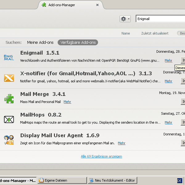Sort results by Zuletzt aktualisiert
Viewport: 185px width, 185px height.
155,33
